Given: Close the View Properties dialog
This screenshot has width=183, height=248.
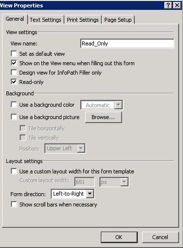Looking at the screenshot, I should [177, 5].
